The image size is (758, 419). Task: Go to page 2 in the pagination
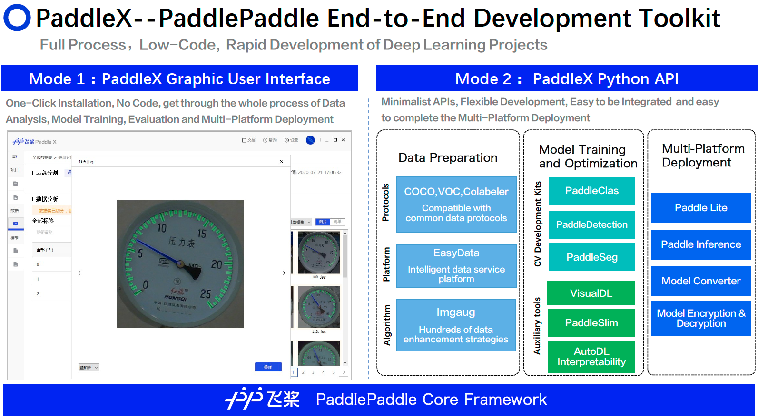tap(303, 372)
